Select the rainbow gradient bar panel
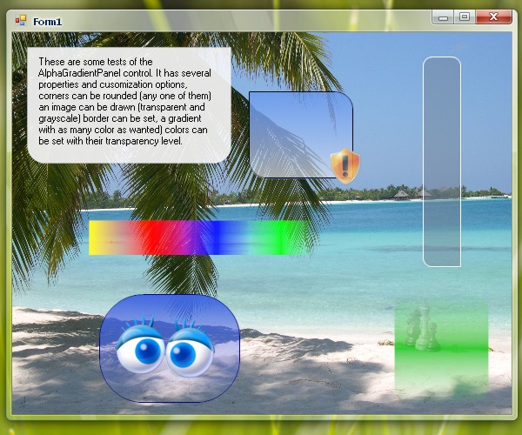 200,238
